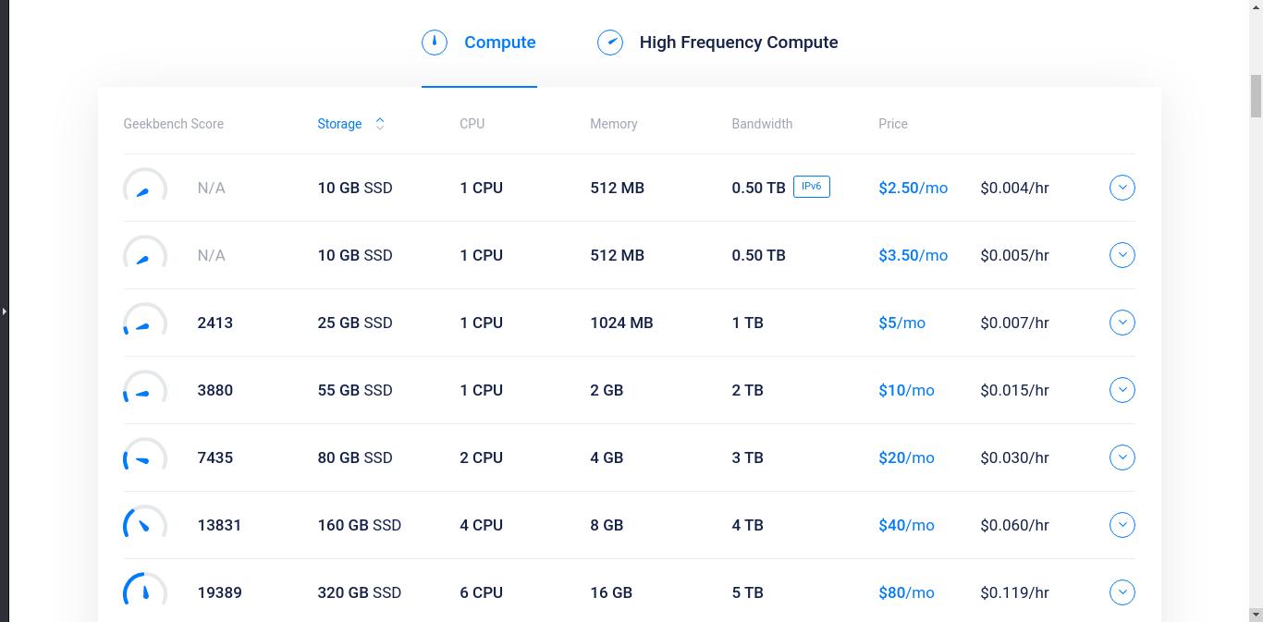Click the $0.119/hr hourly price

tap(1015, 592)
